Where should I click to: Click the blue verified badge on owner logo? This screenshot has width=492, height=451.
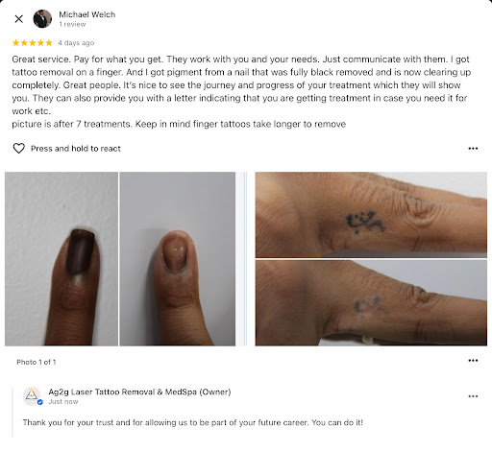coord(40,402)
